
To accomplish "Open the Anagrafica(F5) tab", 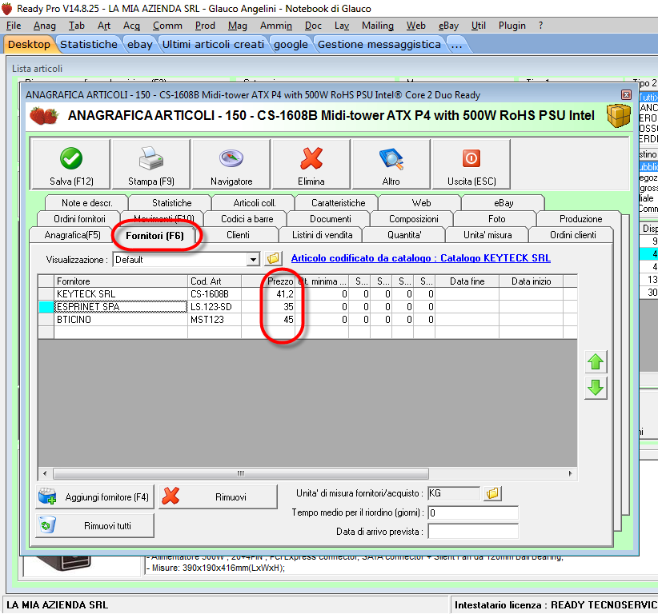I will 72,235.
